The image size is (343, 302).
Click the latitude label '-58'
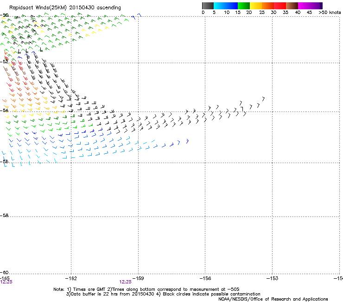4,216
